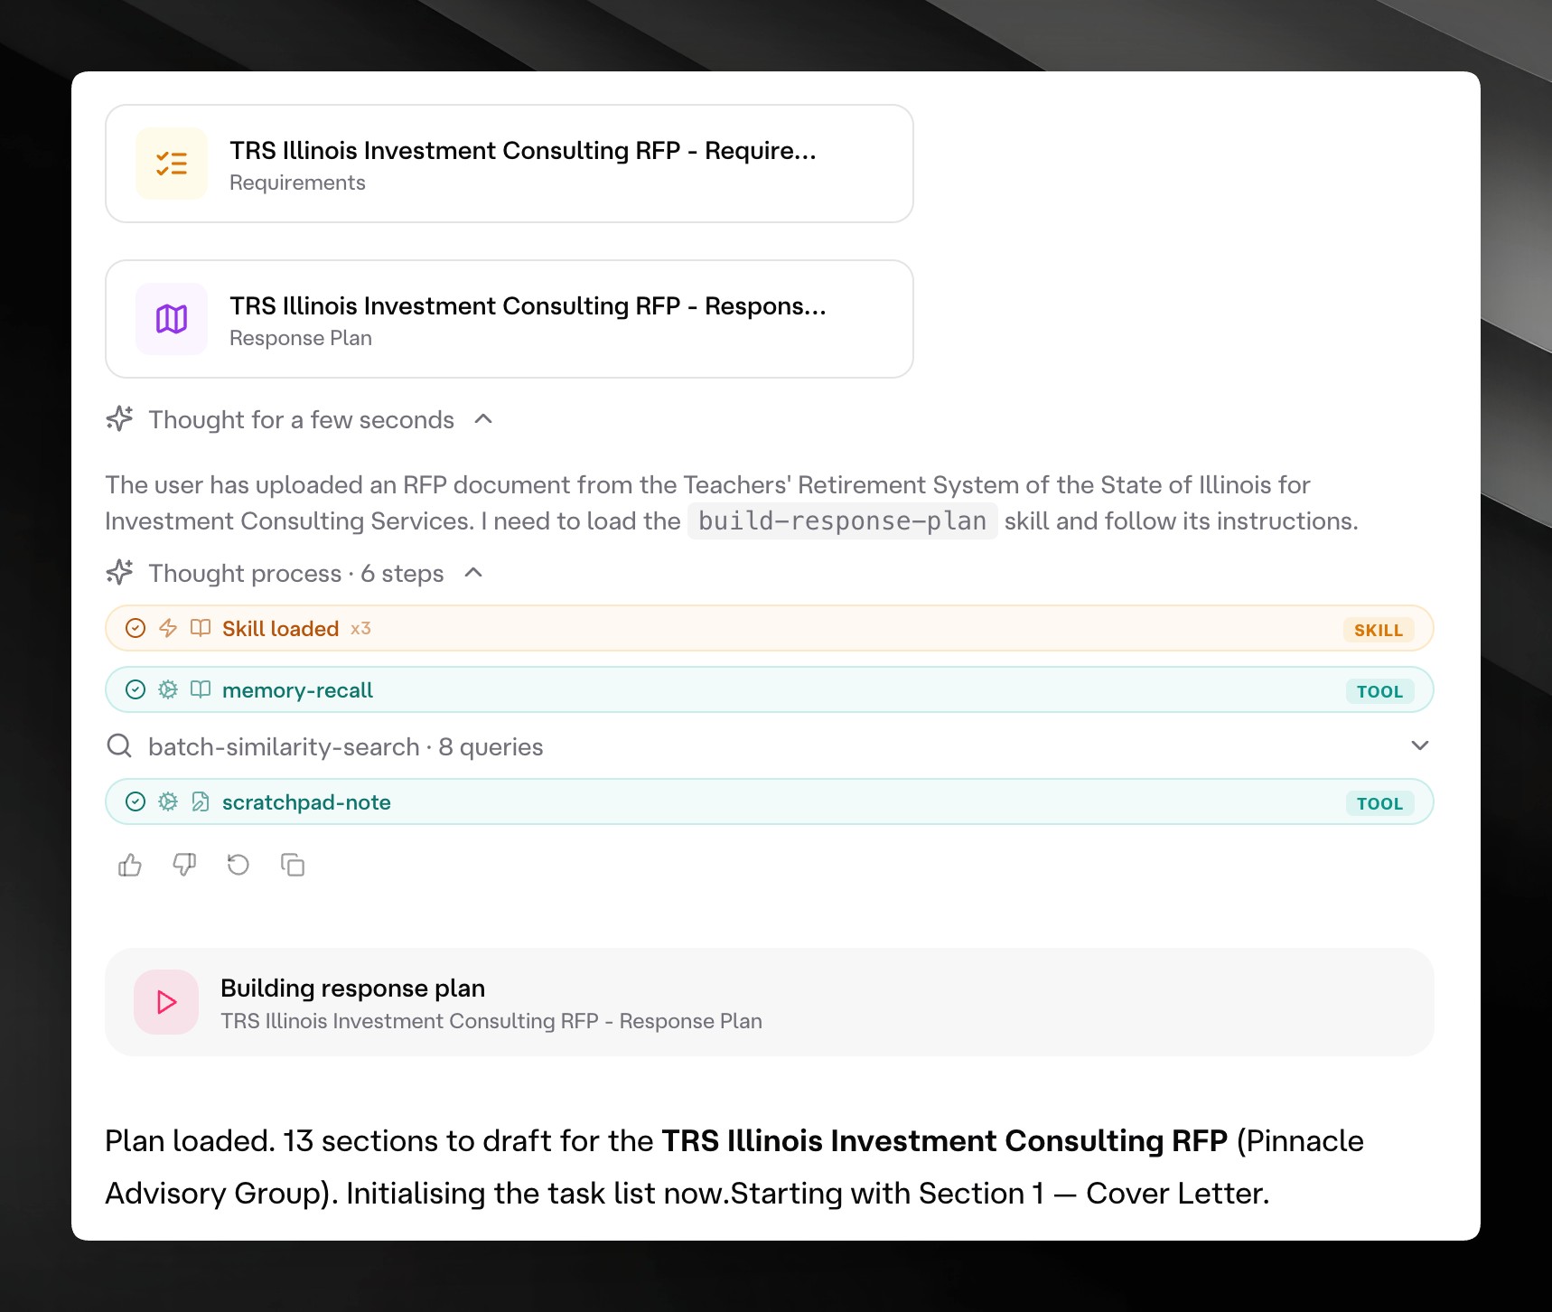Click the check circle in memory-recall row
Image resolution: width=1552 pixels, height=1312 pixels.
point(136,689)
